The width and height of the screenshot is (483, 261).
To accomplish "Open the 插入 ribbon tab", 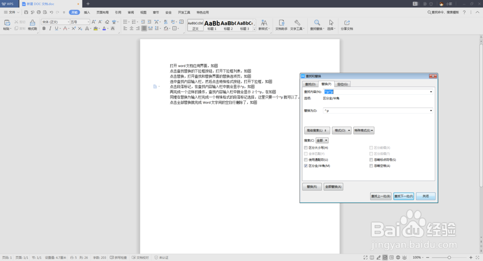I will click(x=87, y=13).
